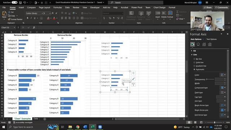Expand the Fill section
The width and height of the screenshot is (231, 130).
coord(192,51)
